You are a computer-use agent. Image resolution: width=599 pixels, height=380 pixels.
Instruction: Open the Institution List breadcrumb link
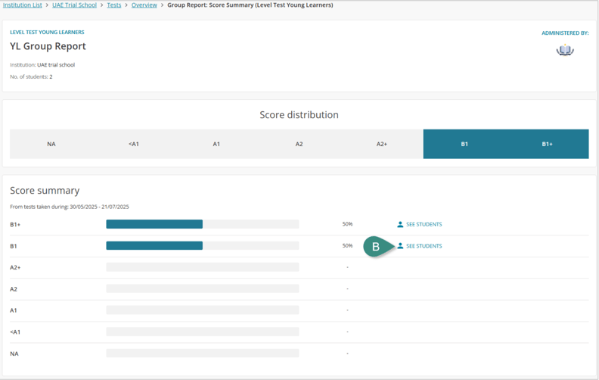click(x=23, y=5)
